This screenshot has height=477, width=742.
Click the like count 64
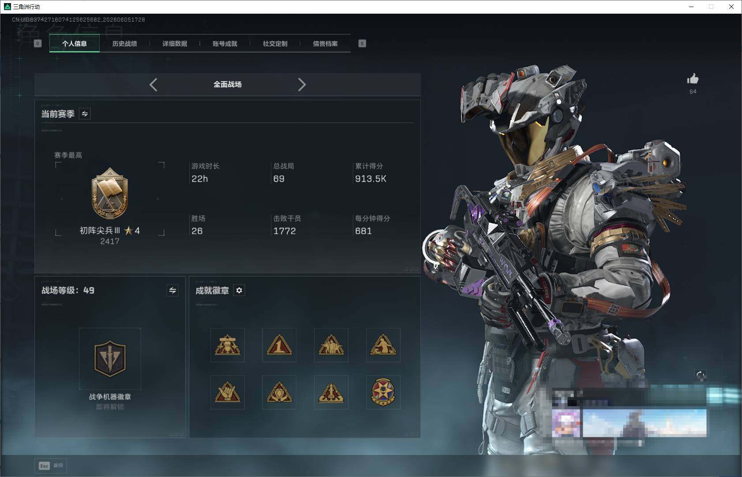pos(693,92)
